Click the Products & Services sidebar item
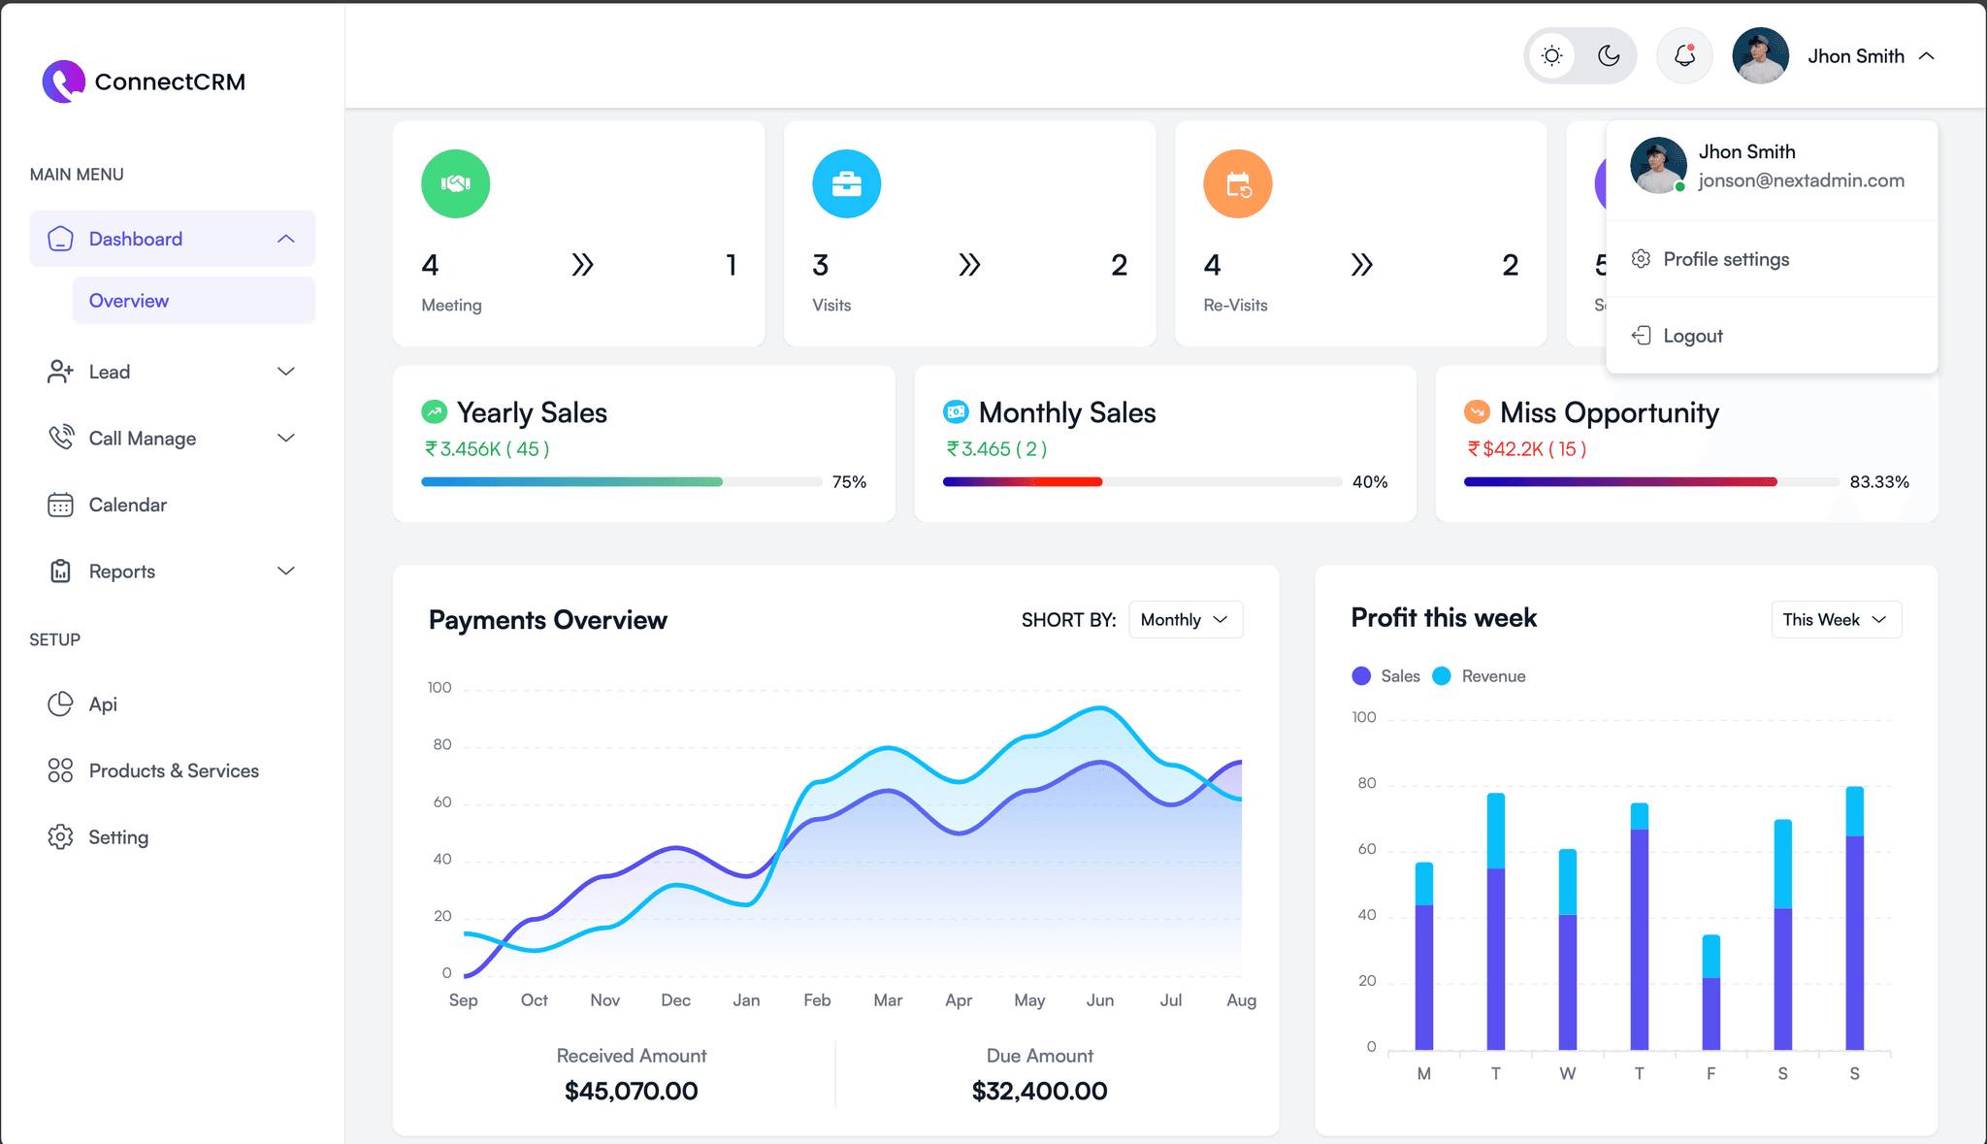Image resolution: width=1987 pixels, height=1144 pixels. click(x=173, y=770)
